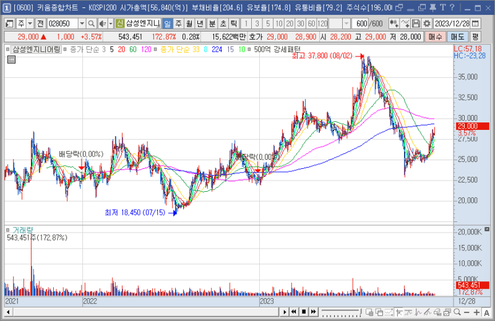Viewport: 495px width, 321px height.
Task: Open the custom interval dropdown arrow
Action: 346,24
